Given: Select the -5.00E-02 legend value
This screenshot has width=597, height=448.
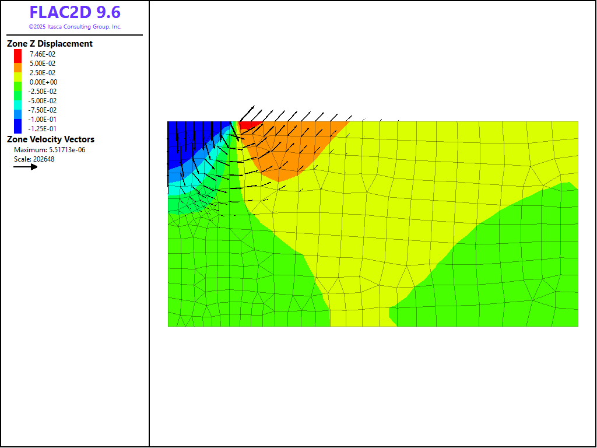Looking at the screenshot, I should point(43,101).
